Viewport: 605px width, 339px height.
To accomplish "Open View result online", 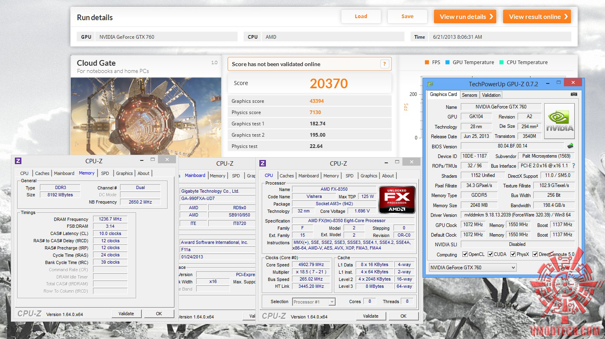I will pyautogui.click(x=537, y=17).
